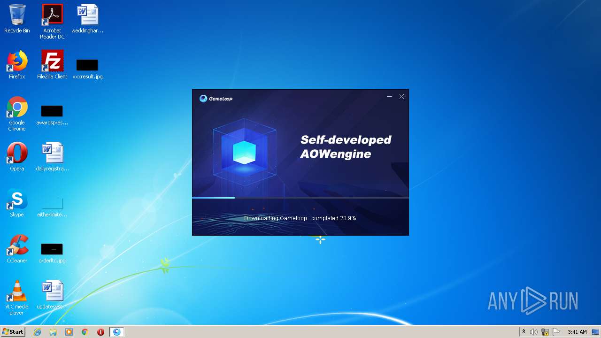
Task: Select the orderltd.jpg file
Action: pos(52,253)
